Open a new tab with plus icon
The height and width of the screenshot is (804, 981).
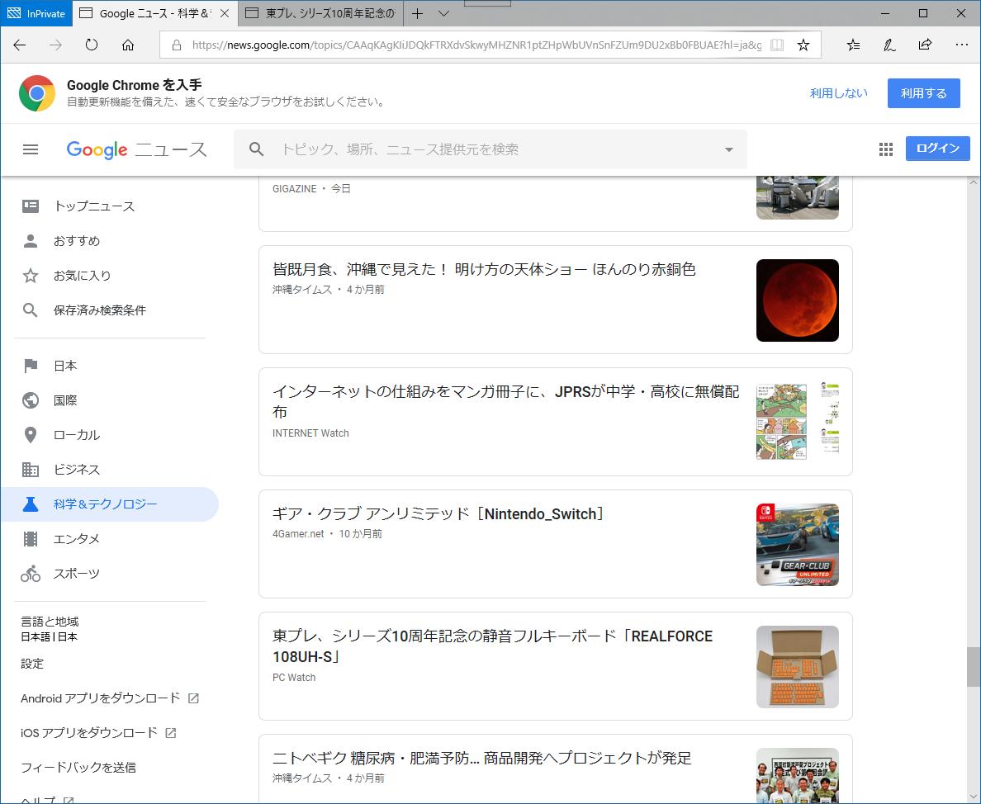tap(417, 13)
